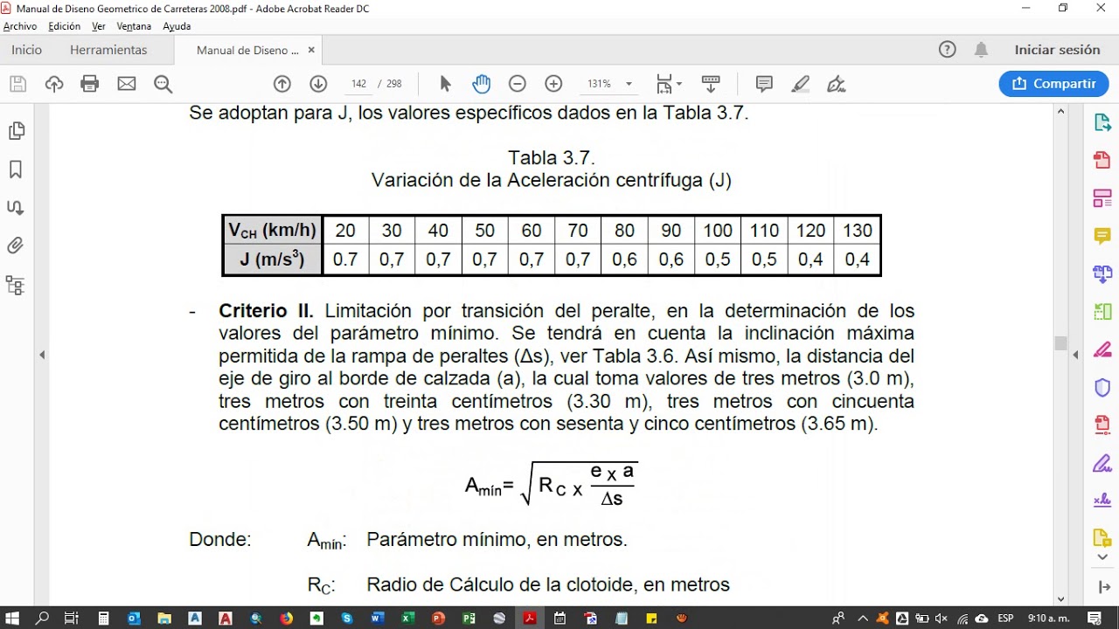Open notifications bell icon
This screenshot has height=629, width=1119.
[982, 50]
